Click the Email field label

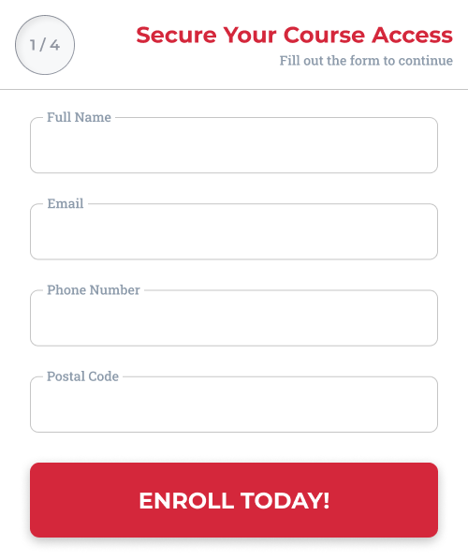[66, 203]
